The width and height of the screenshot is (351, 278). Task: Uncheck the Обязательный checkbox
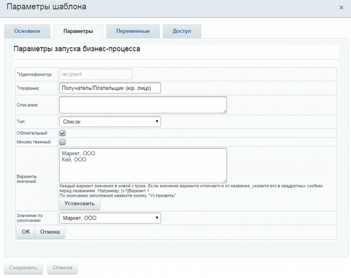tap(63, 133)
